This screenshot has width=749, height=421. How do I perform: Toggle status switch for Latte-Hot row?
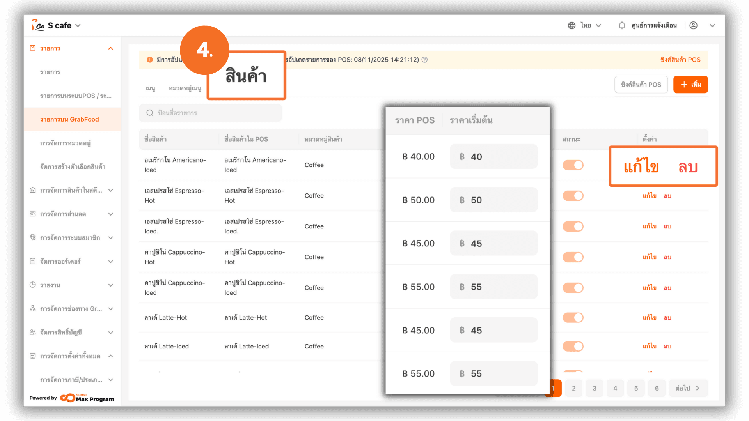click(x=573, y=318)
